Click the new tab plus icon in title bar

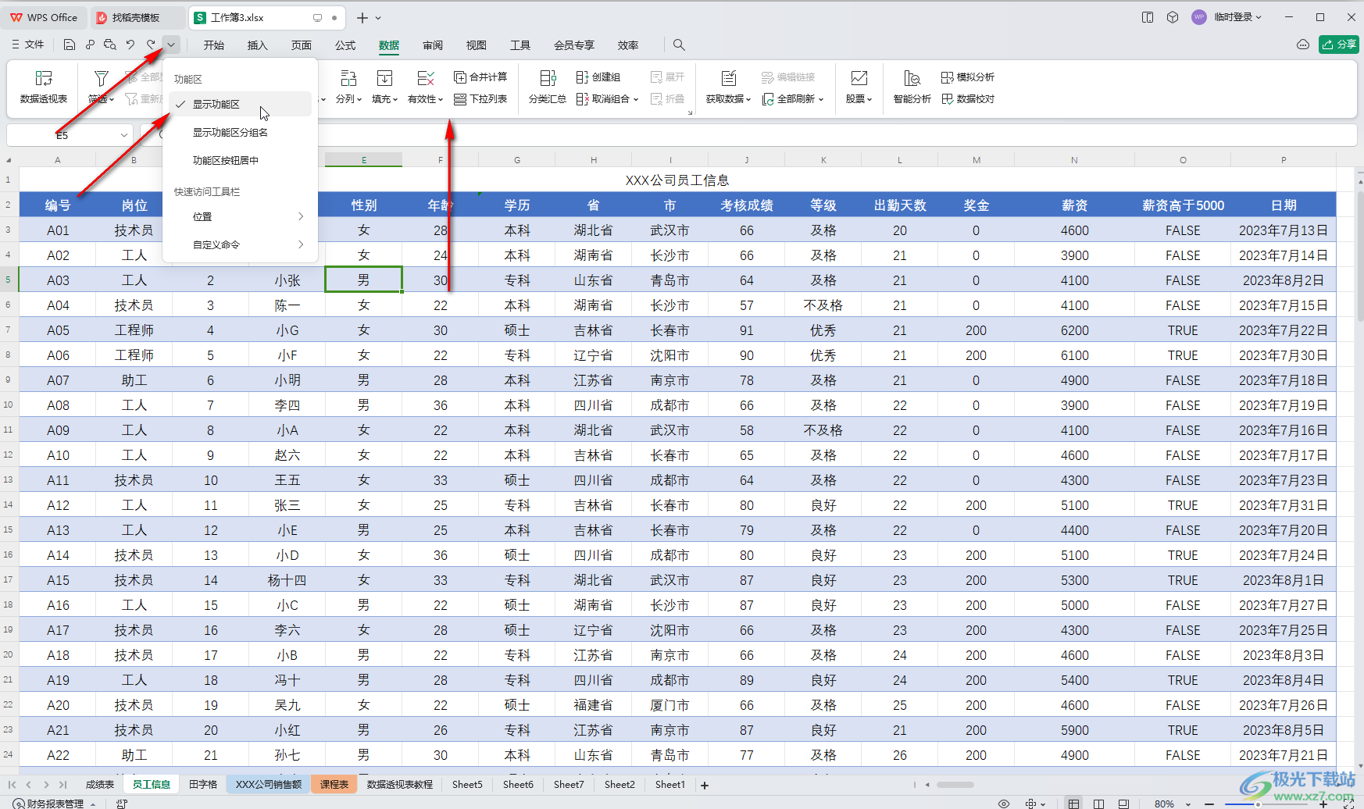point(362,17)
